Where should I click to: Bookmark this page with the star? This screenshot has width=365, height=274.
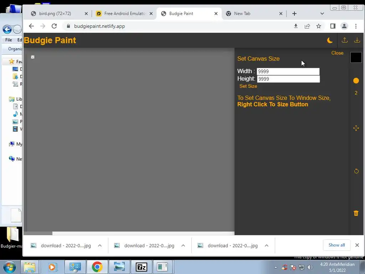pyautogui.click(x=318, y=26)
